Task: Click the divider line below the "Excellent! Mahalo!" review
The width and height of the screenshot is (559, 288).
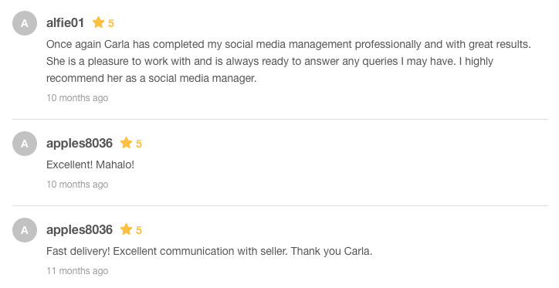Action: click(280, 206)
